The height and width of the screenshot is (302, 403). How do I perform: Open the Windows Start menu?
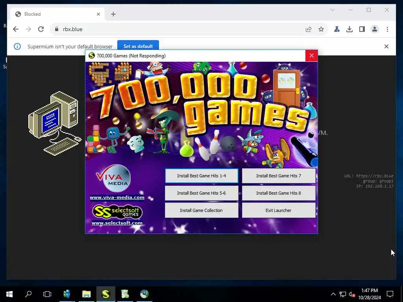click(x=9, y=294)
